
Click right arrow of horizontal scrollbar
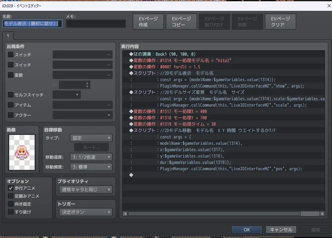322,214
